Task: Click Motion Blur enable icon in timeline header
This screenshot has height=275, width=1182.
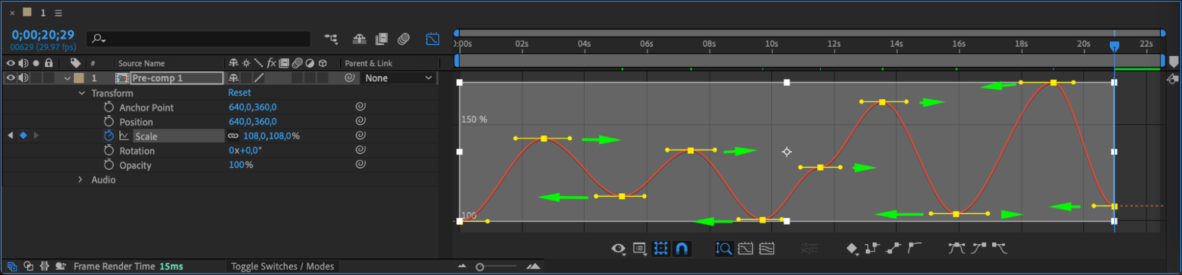Action: [404, 39]
